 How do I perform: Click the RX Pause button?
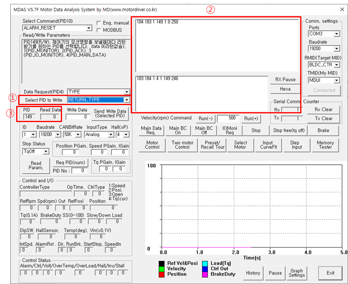tap(285, 80)
